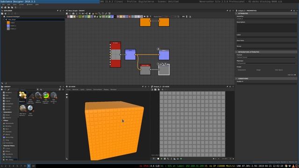Click the light icon in 3D View sidebar
This screenshot has height=168, width=299.
[67, 98]
